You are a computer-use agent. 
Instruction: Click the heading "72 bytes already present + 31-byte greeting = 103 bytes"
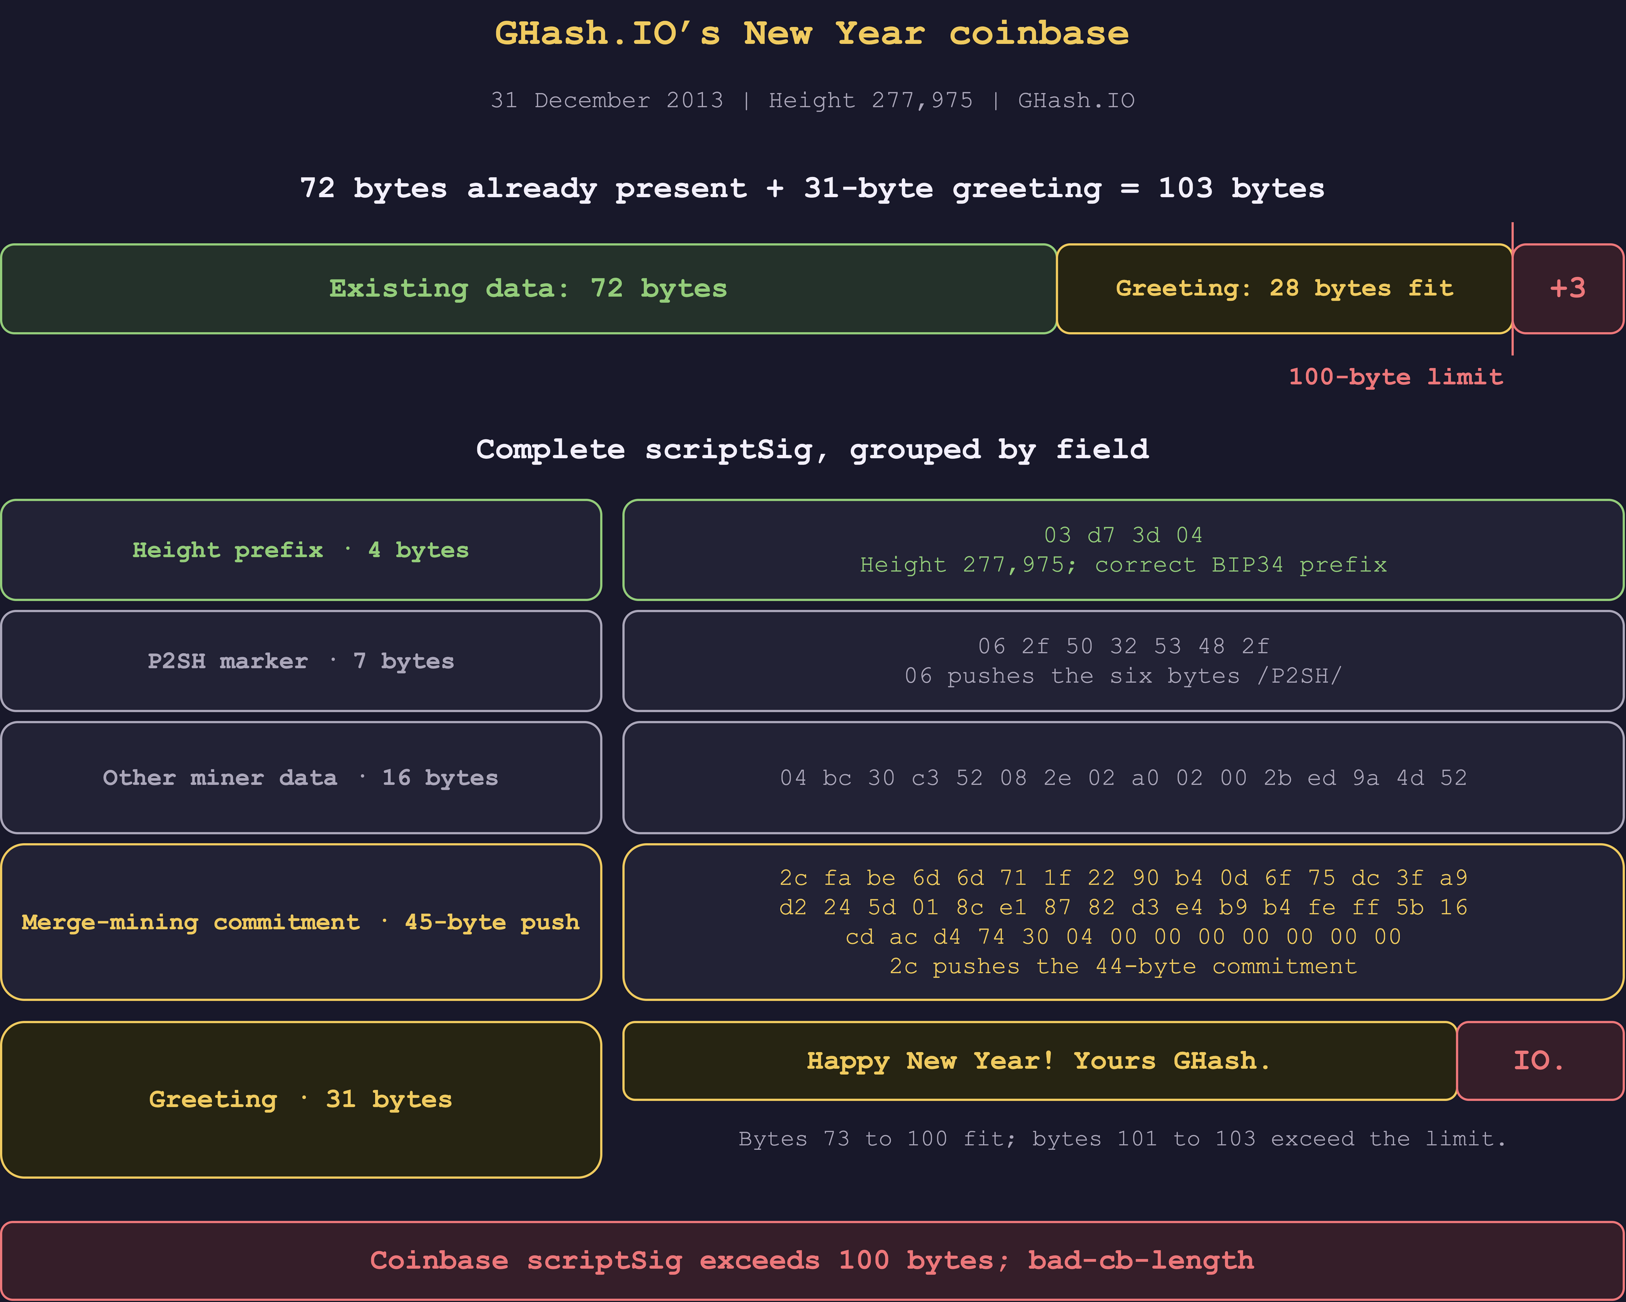812,188
